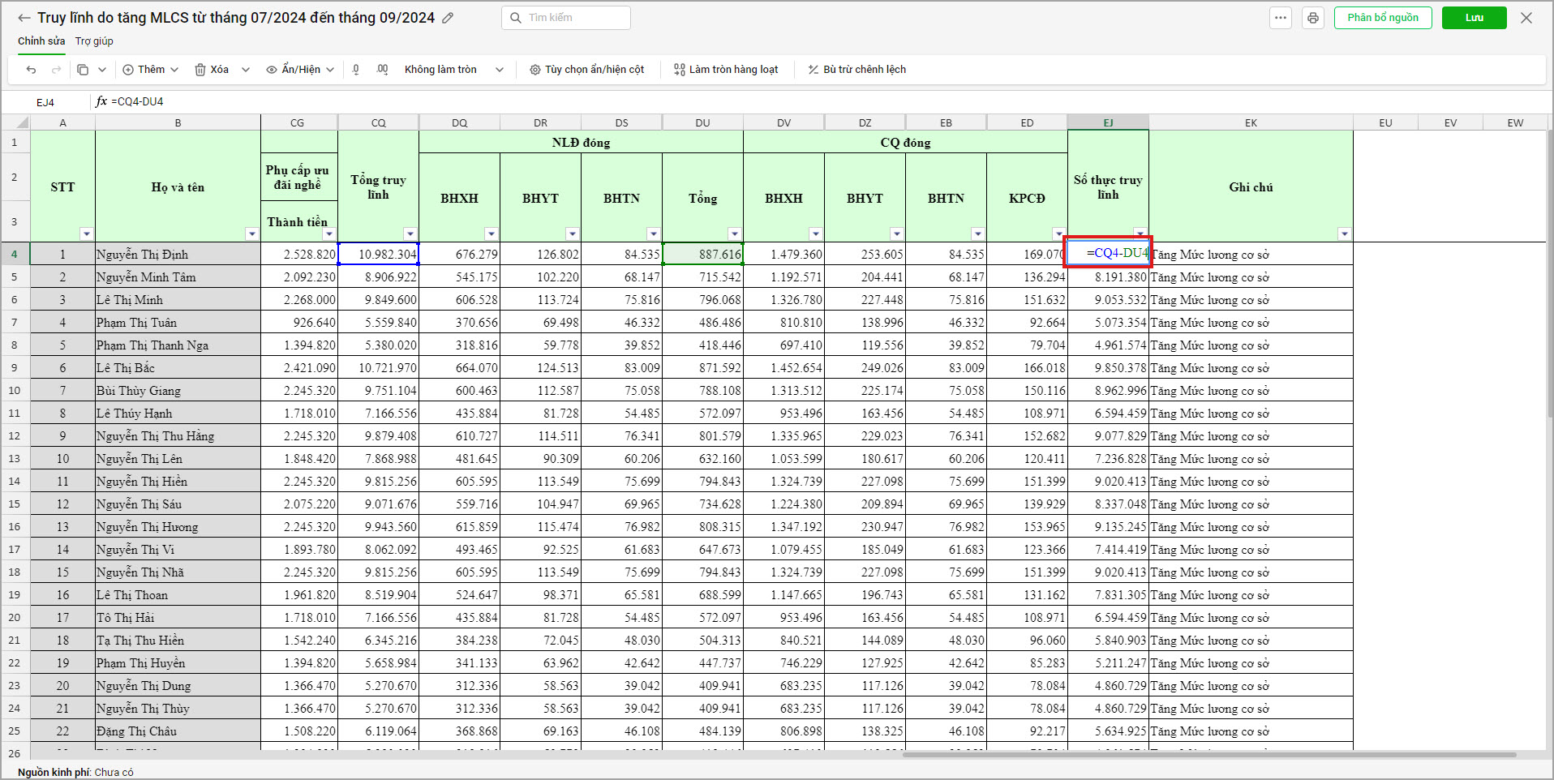
Task: Click the fx function icon
Action: (x=101, y=101)
